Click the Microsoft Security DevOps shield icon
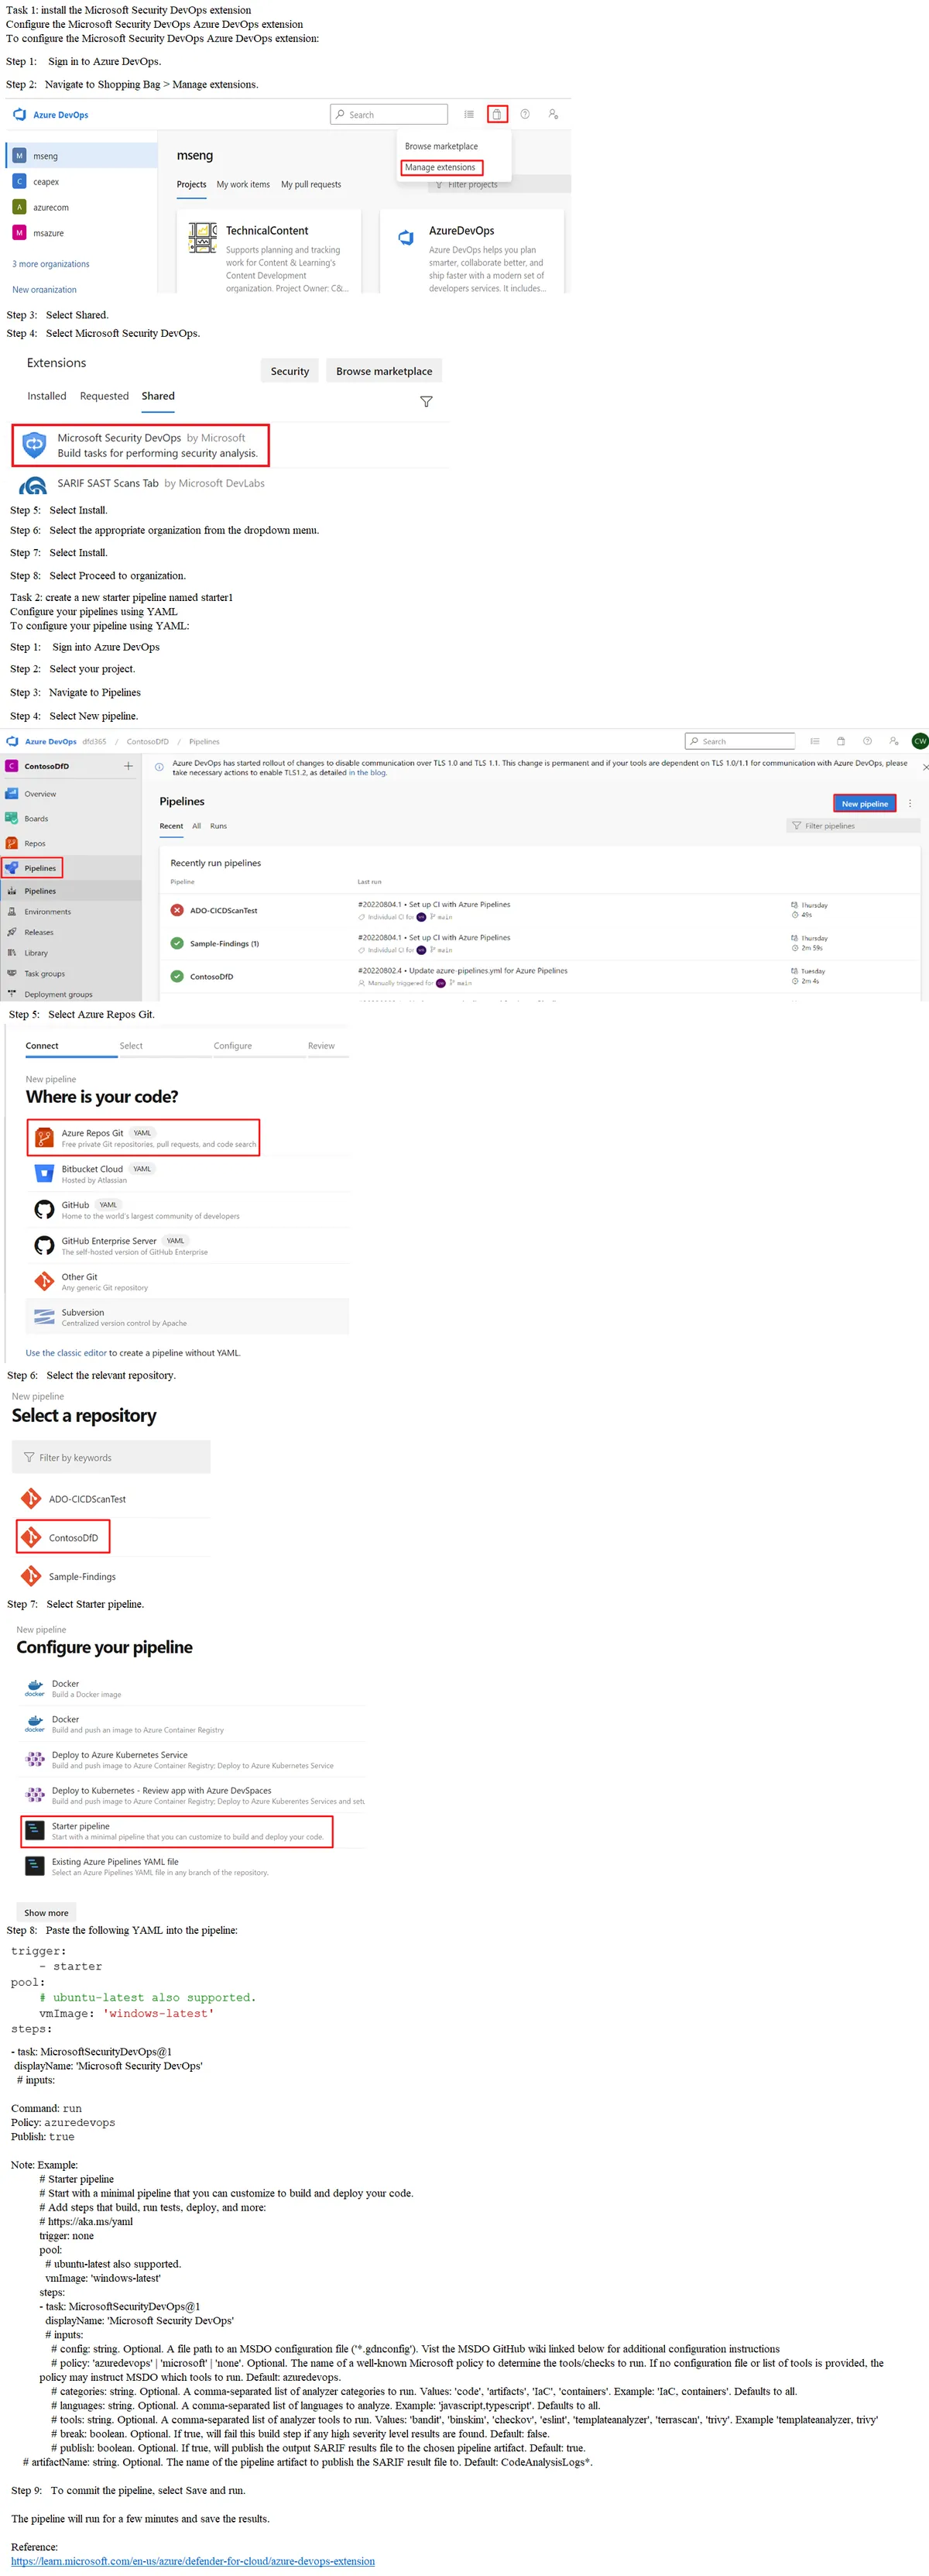 point(34,445)
